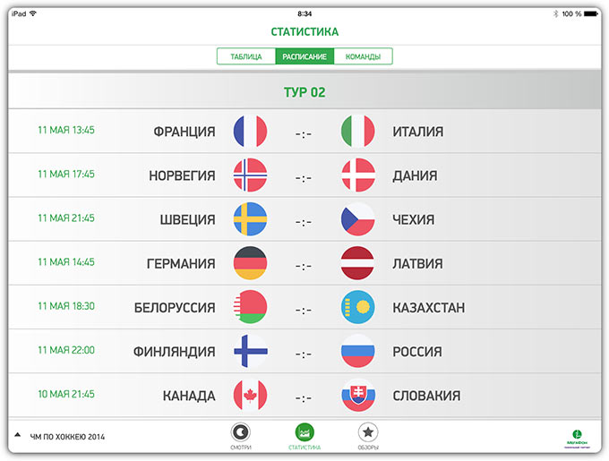Open the Обзоры star icon

click(368, 432)
